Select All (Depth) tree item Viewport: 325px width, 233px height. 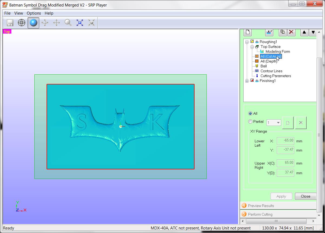pyautogui.click(x=269, y=61)
